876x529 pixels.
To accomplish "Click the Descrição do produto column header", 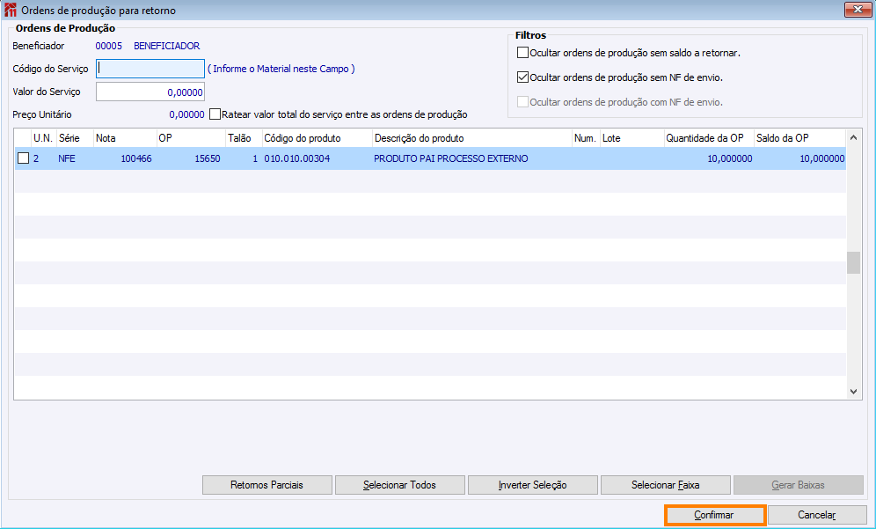I will [472, 138].
